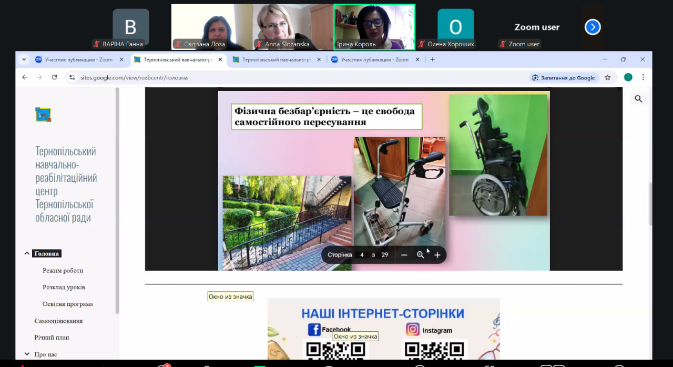Viewport: 673px width, 367px height.
Task: Reload the page in the browser
Action: [x=54, y=77]
